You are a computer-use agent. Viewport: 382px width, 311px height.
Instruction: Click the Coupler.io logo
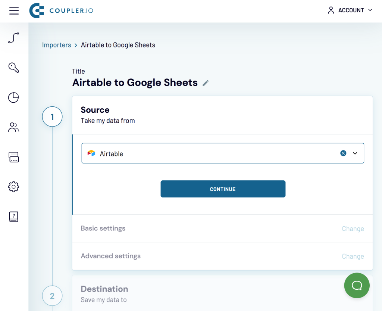[x=61, y=10]
